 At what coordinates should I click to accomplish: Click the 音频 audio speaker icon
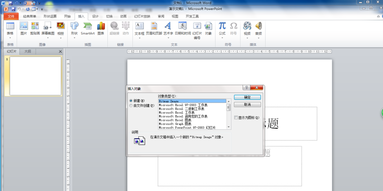[x=259, y=26]
